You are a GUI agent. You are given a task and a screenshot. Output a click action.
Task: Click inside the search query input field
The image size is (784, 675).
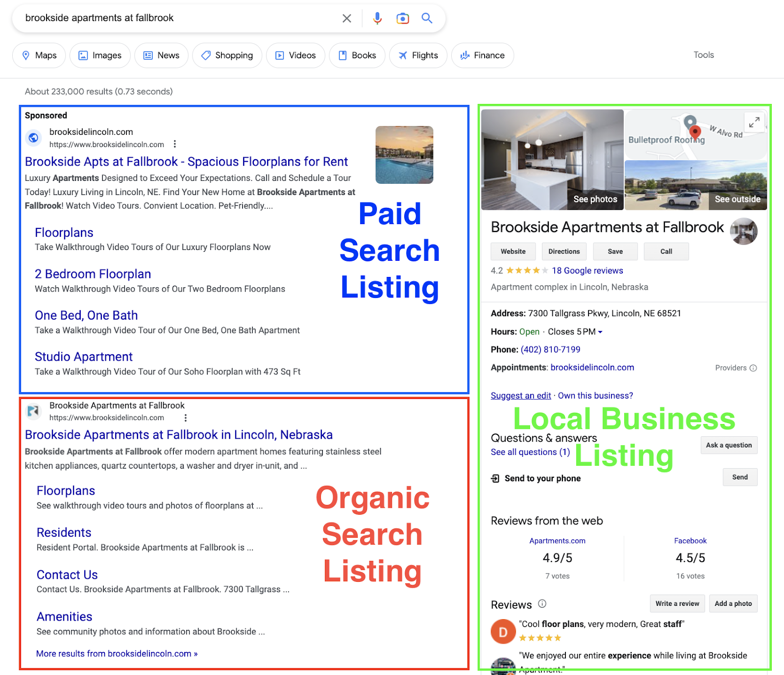coord(179,18)
